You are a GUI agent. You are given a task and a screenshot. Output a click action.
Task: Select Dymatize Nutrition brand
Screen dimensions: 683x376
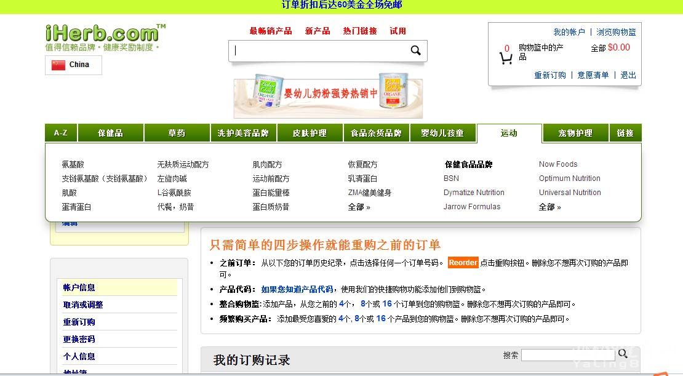pos(474,192)
